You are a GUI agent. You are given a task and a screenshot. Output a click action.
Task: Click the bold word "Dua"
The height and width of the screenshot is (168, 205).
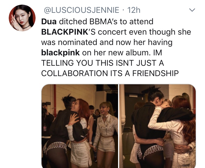pos(49,21)
